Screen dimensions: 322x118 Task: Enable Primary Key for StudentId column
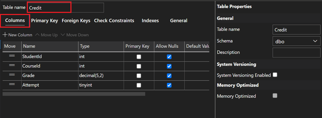(x=139, y=57)
